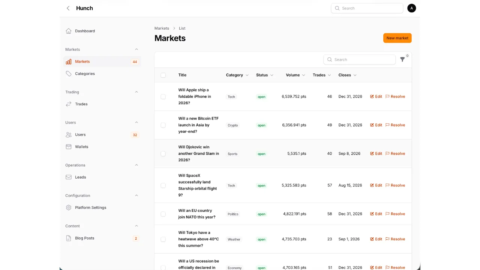Click the open status of SpaceX row
Viewport: 480px width, 270px height.
[261, 186]
